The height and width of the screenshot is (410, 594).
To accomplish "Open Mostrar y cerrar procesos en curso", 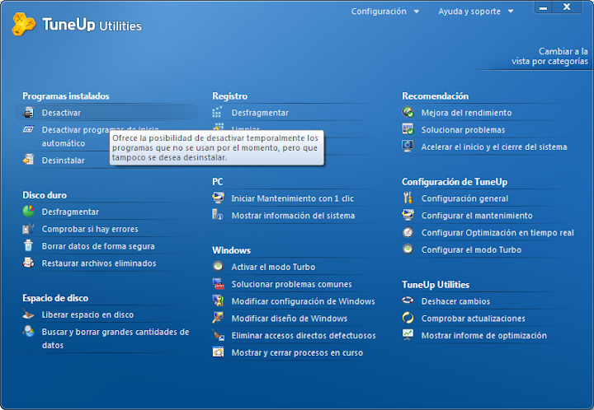I will 297,352.
